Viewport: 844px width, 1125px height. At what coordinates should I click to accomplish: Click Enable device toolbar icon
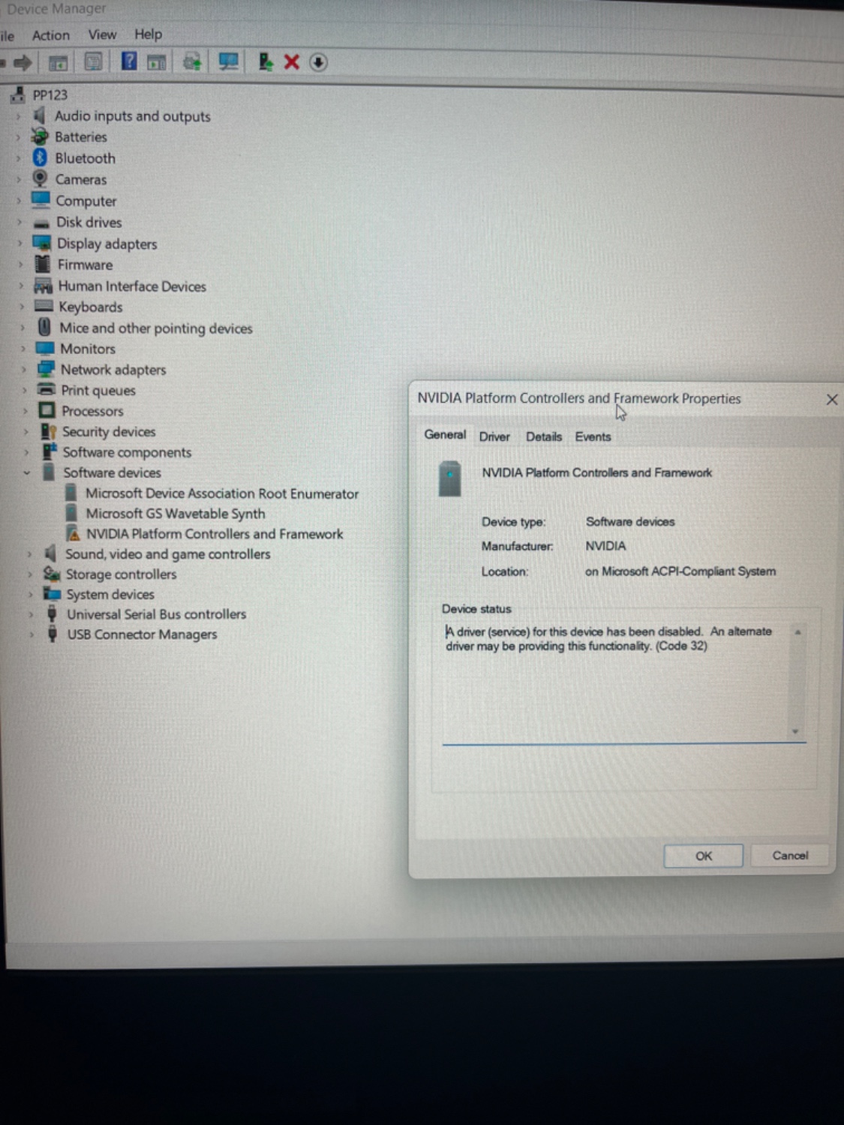pos(265,61)
